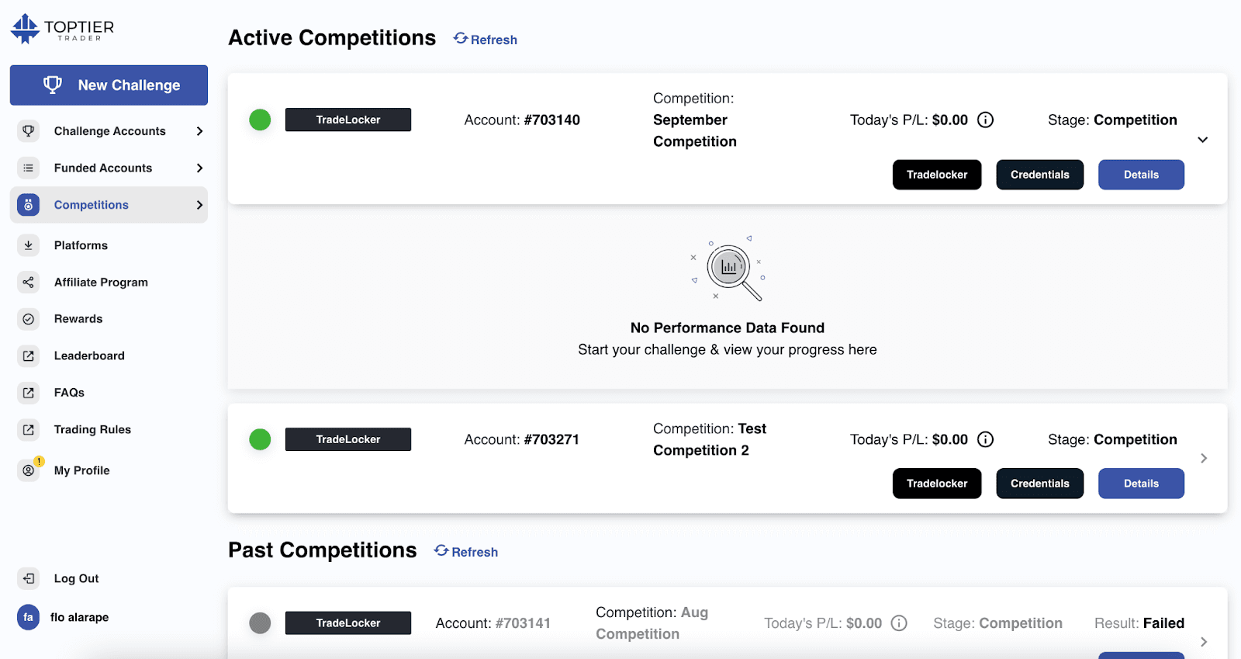Image resolution: width=1241 pixels, height=659 pixels.
Task: Click the 'fa' user avatar
Action: pyautogui.click(x=29, y=617)
